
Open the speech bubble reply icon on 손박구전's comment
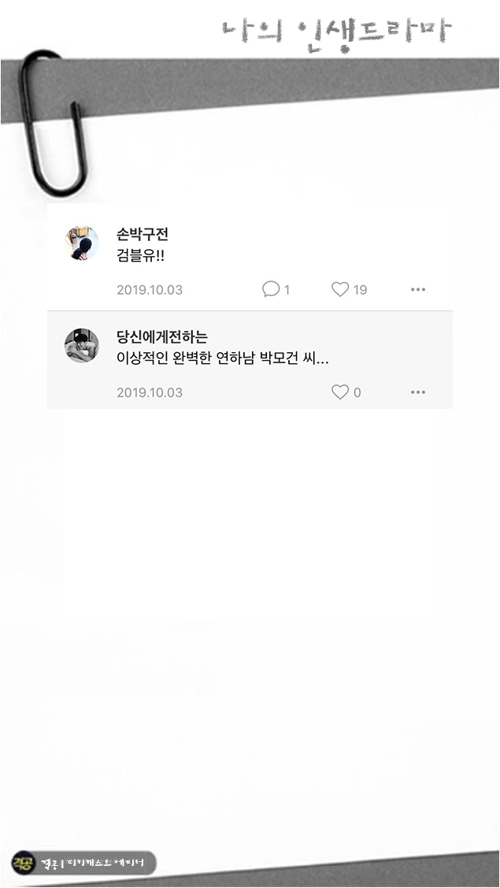[271, 288]
